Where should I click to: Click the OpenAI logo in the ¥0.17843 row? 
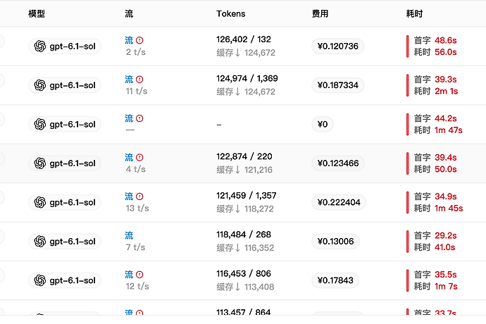[40, 280]
